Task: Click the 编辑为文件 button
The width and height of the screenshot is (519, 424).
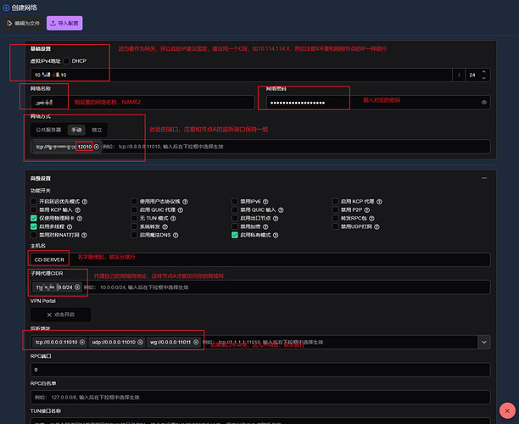Action: 24,23
